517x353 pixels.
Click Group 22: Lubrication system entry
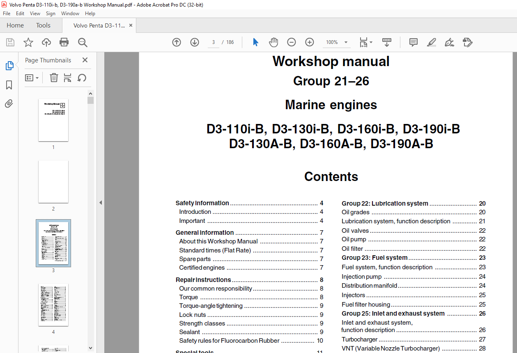point(414,204)
